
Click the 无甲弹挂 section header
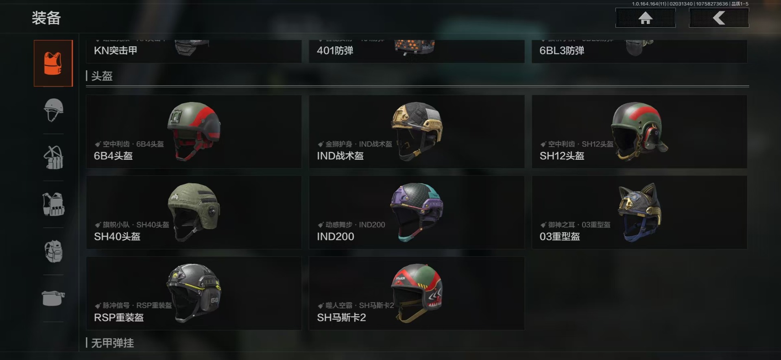pos(112,343)
